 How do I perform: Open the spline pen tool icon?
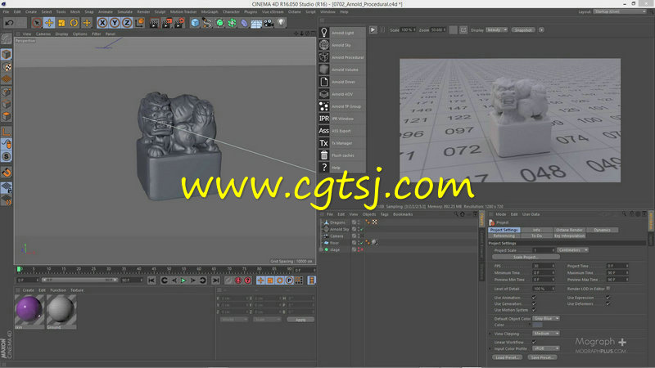tap(207, 23)
